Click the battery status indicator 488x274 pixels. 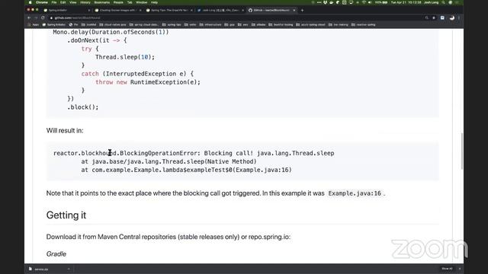point(381,2)
